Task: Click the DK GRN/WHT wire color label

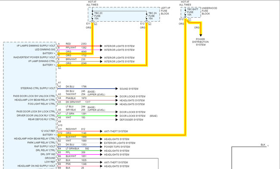Action: (x=73, y=102)
